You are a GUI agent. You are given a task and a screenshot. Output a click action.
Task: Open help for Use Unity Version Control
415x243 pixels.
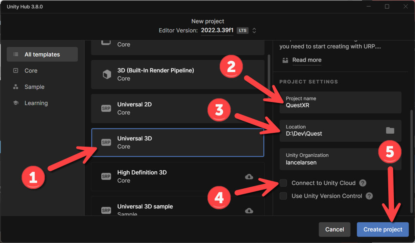(369, 196)
